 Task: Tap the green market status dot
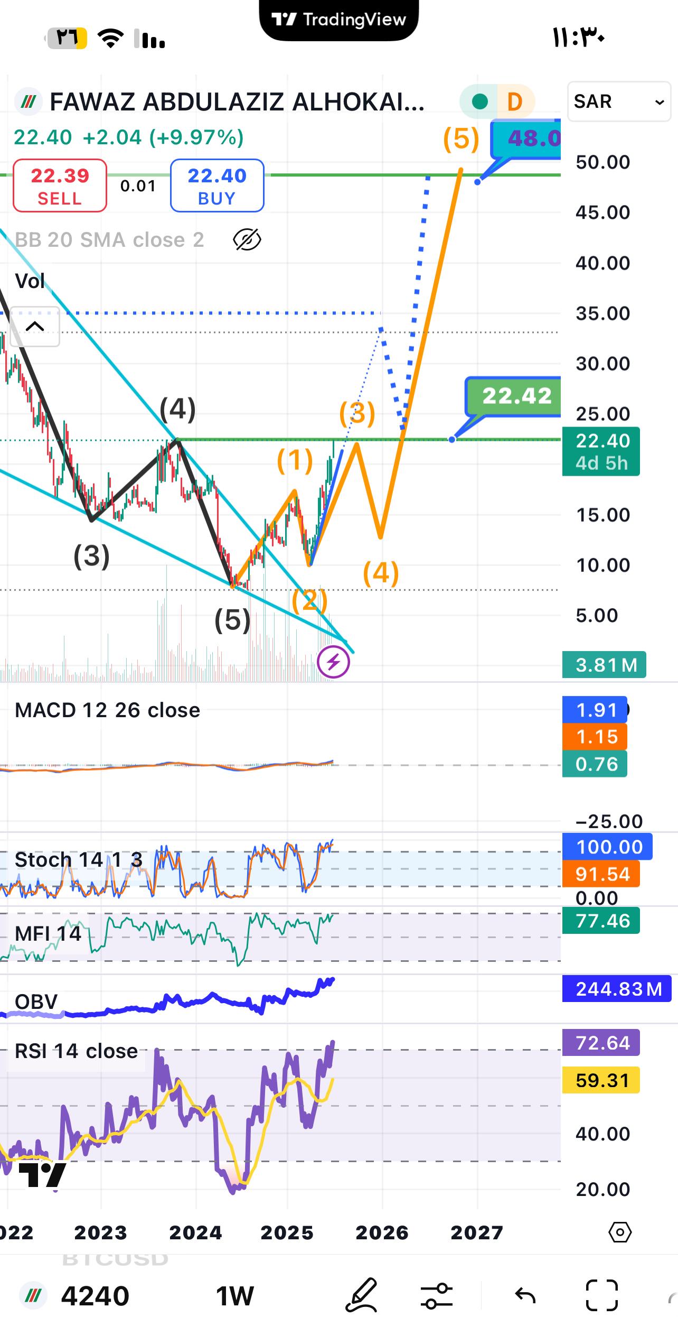click(479, 101)
